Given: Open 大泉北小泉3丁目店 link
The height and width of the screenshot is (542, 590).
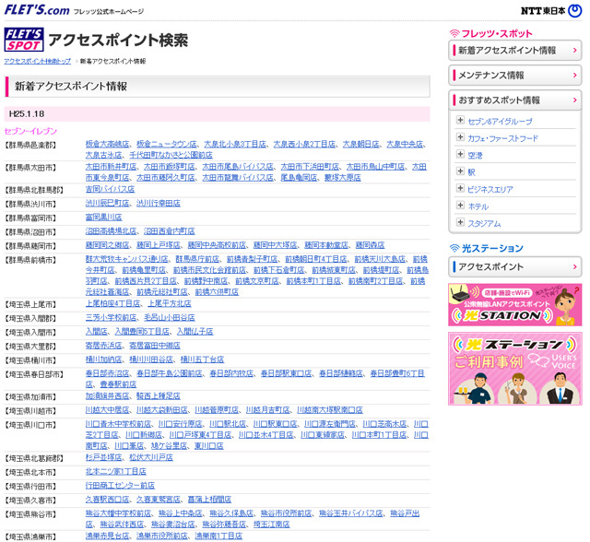Looking at the screenshot, I should point(235,144).
